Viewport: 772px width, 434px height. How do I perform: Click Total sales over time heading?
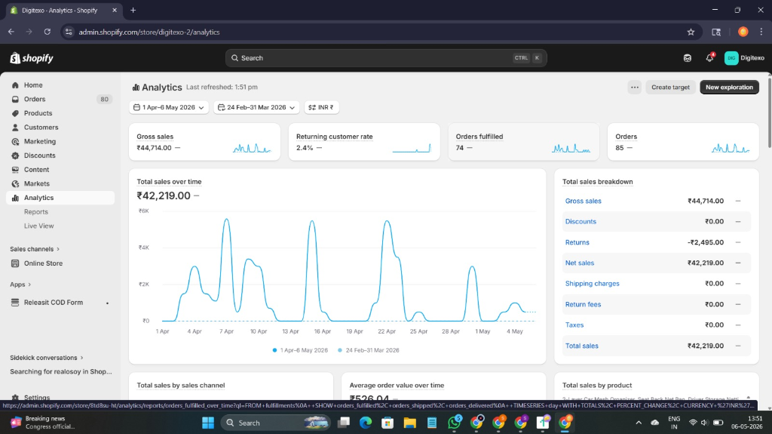click(169, 181)
